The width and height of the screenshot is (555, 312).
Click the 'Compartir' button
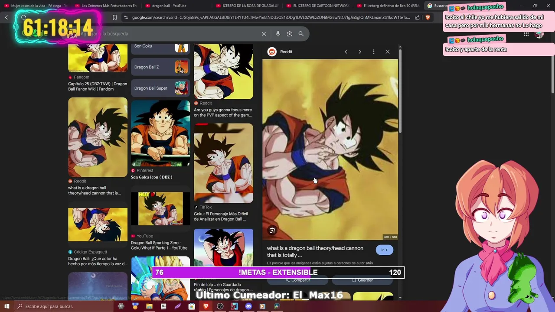[x=297, y=280]
